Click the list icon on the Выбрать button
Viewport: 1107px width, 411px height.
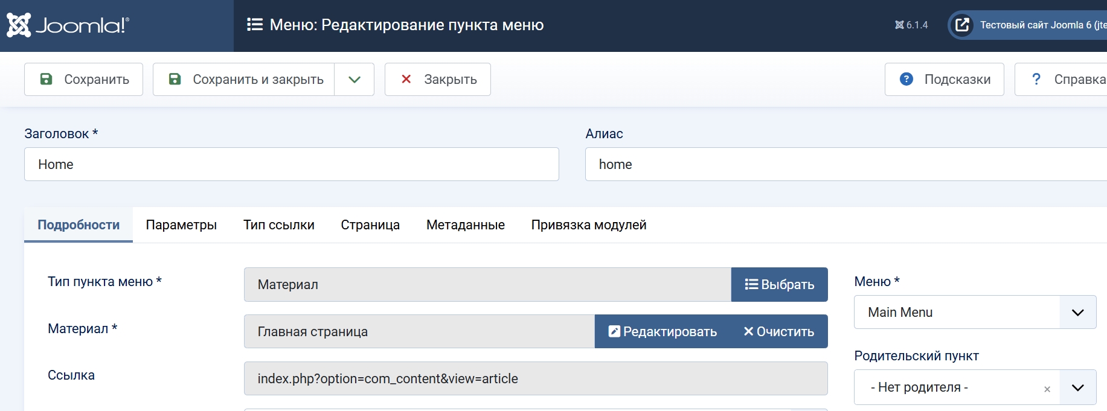click(x=751, y=284)
